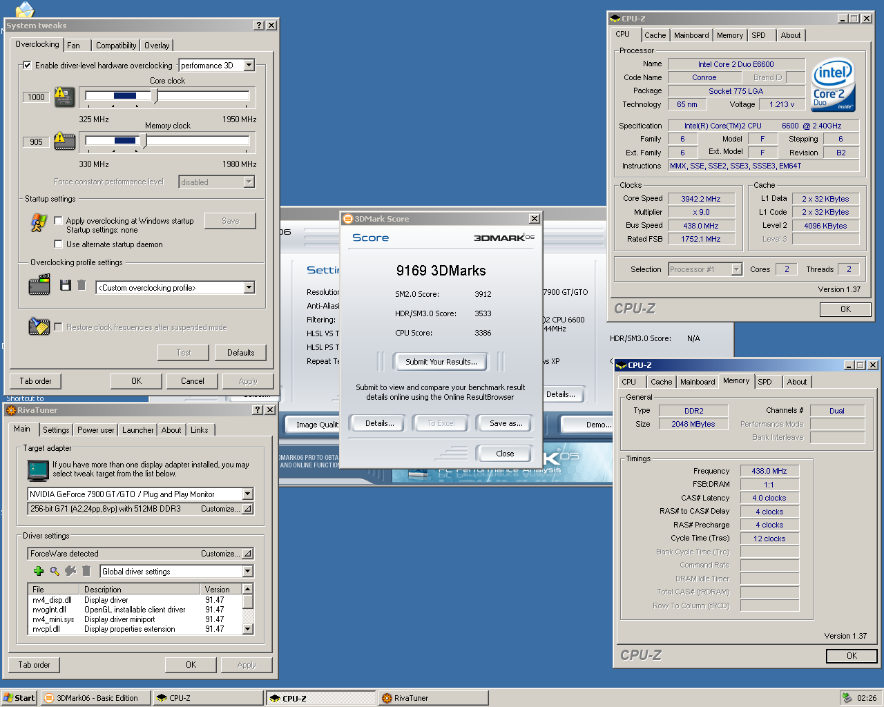
Task: Open the Force constant performance level dropdown
Action: tap(249, 182)
